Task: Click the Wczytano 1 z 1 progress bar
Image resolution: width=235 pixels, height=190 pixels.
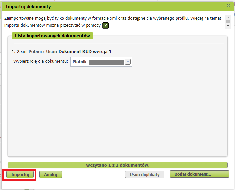Action: click(x=118, y=165)
